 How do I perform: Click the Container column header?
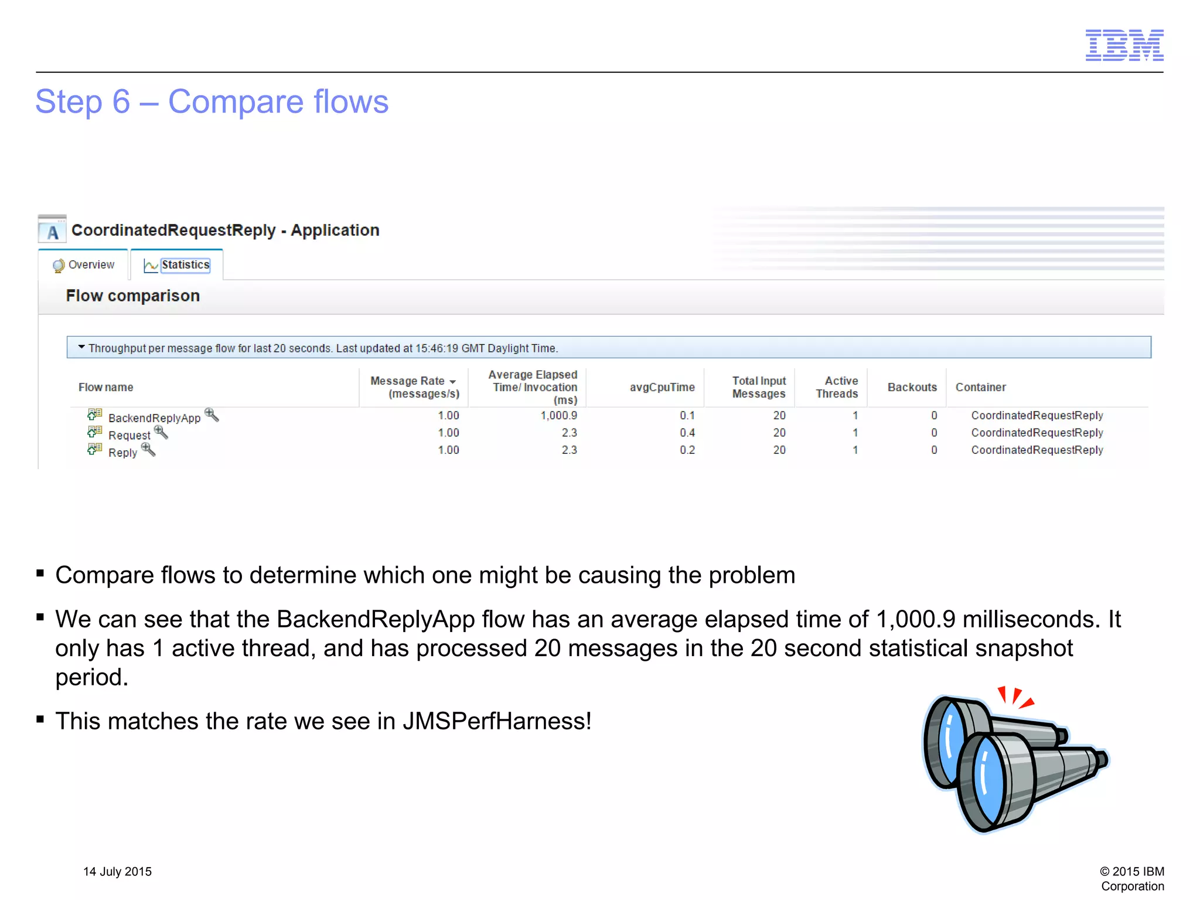point(981,387)
